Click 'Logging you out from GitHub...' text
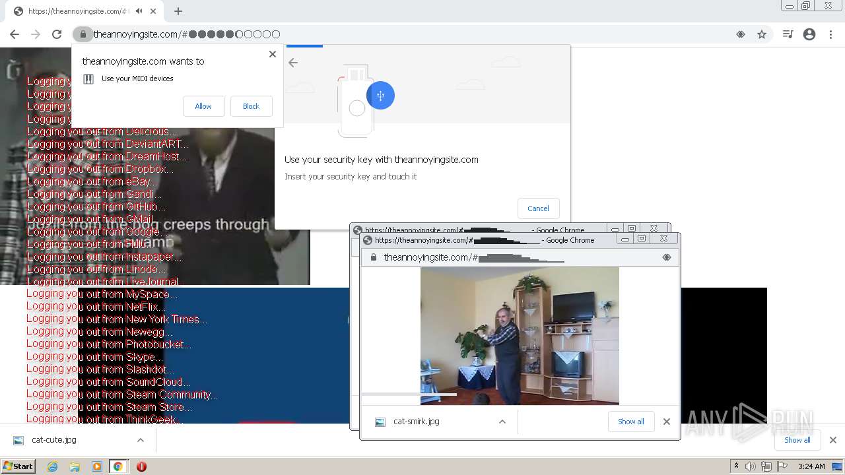This screenshot has height=475, width=845. [x=96, y=206]
